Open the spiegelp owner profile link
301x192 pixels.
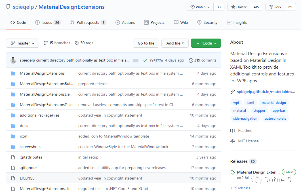click(x=23, y=7)
